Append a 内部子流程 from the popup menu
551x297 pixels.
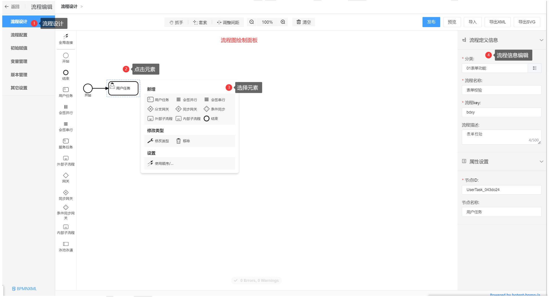[x=188, y=119]
